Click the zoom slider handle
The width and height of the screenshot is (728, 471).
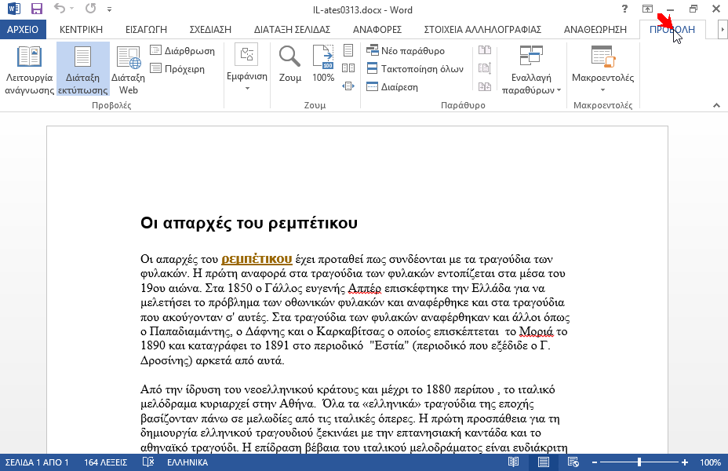click(x=639, y=462)
